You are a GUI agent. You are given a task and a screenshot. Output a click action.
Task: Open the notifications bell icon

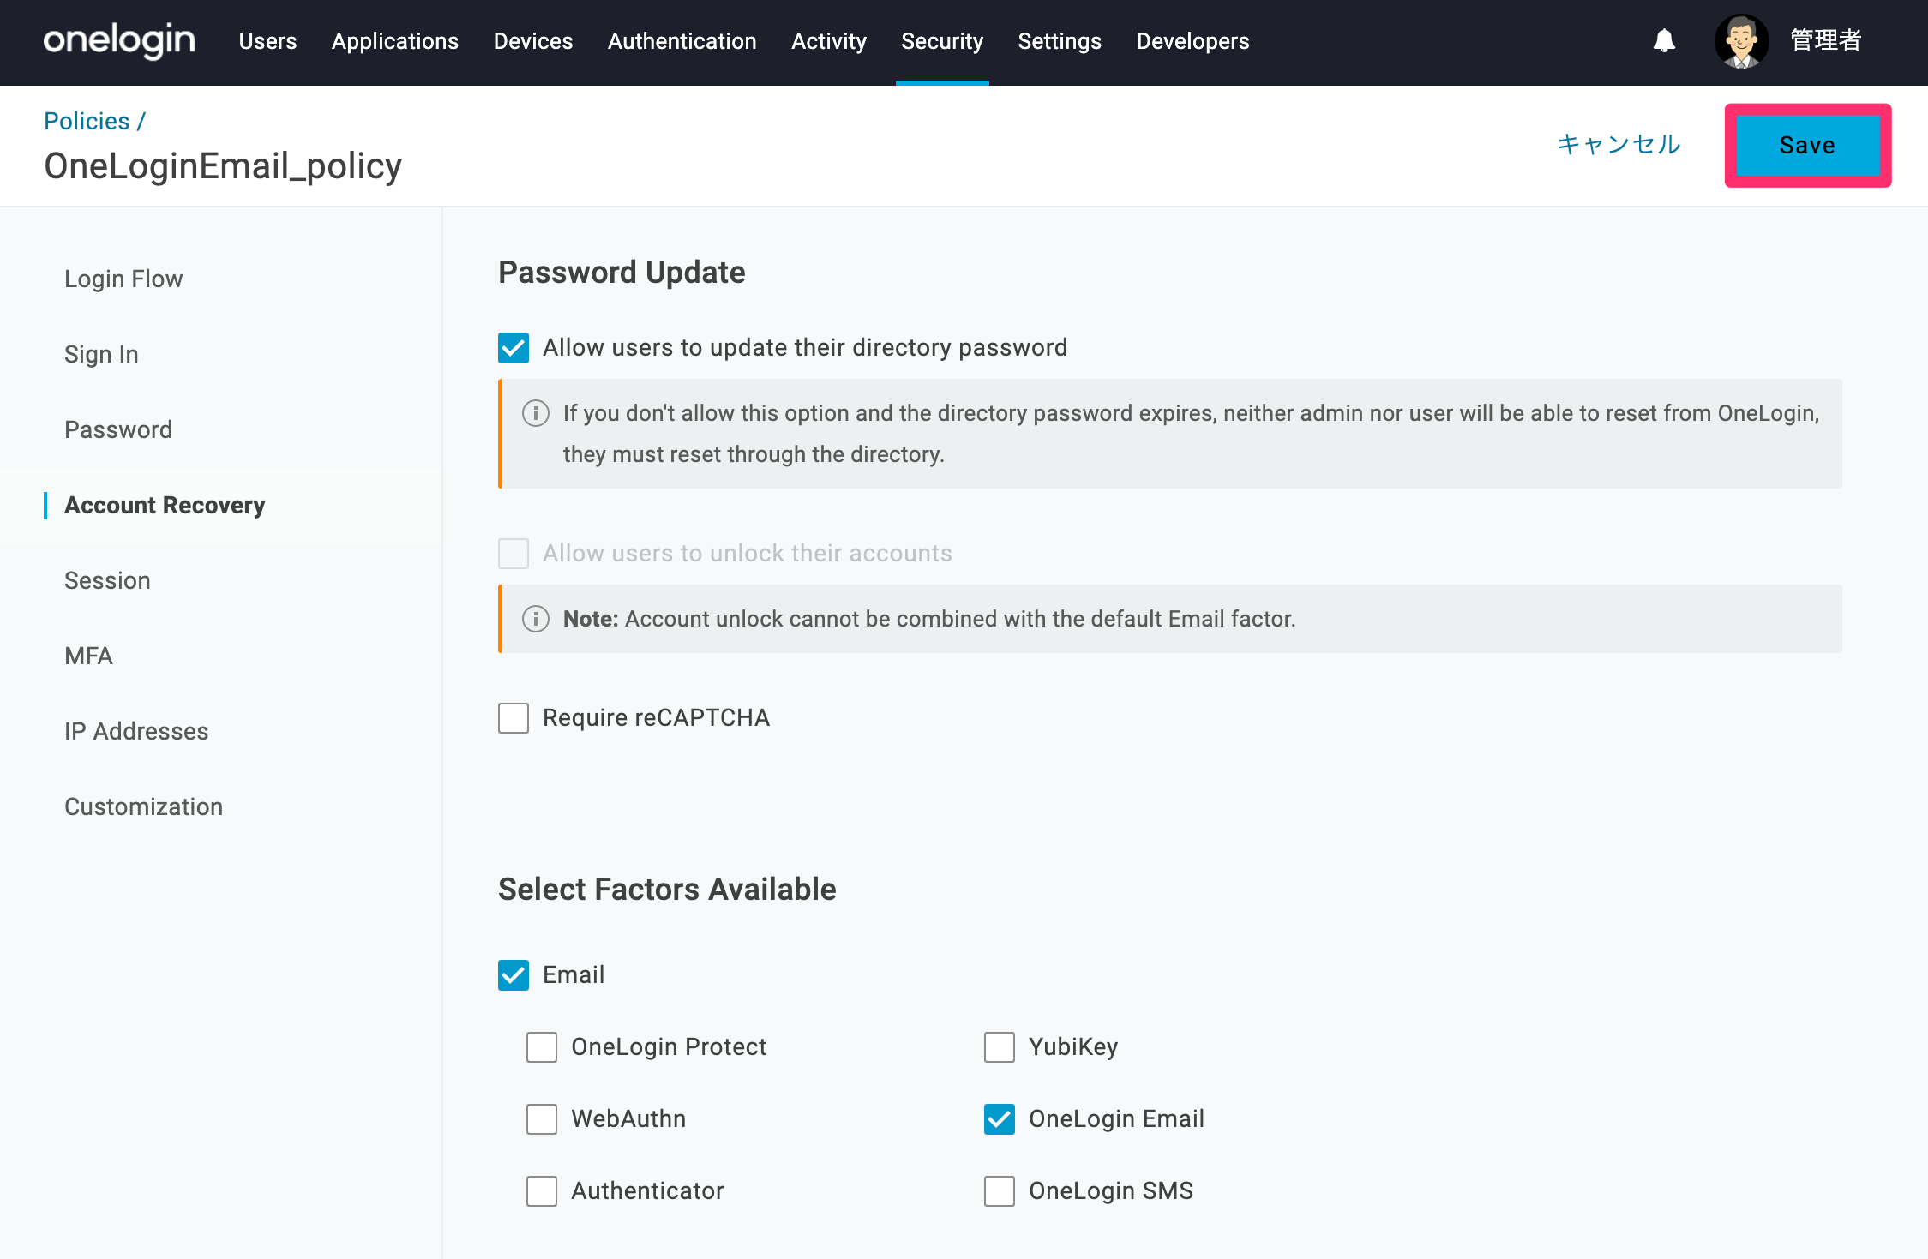[1664, 40]
